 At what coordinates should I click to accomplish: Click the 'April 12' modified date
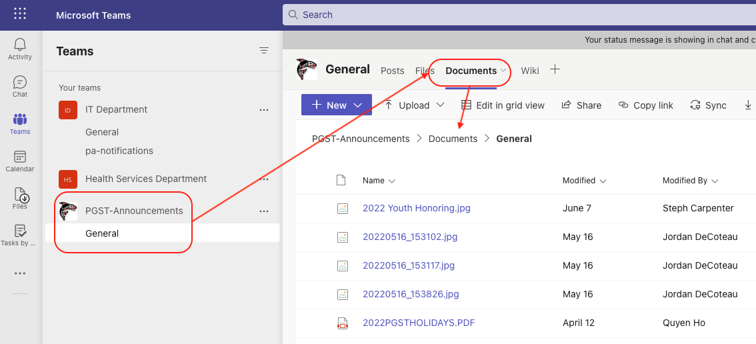tap(577, 323)
